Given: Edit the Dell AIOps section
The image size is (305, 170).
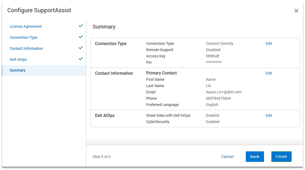Looking at the screenshot, I should point(269,115).
